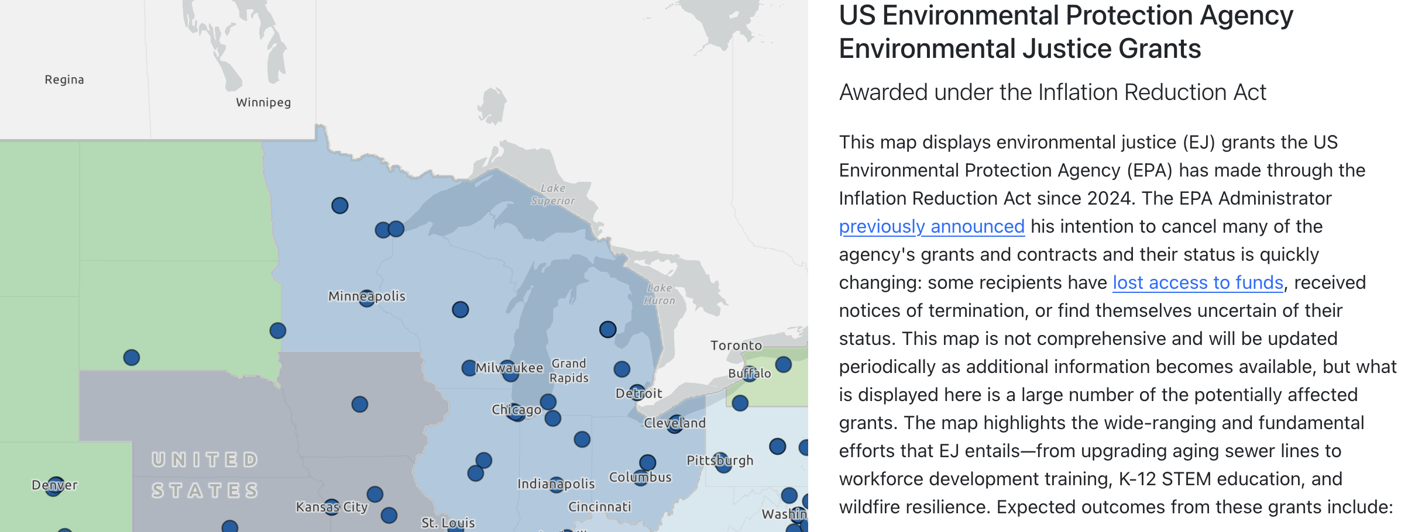Viewport: 1408px width, 532px height.
Task: Open the 'previously announced' link
Action: pos(932,226)
